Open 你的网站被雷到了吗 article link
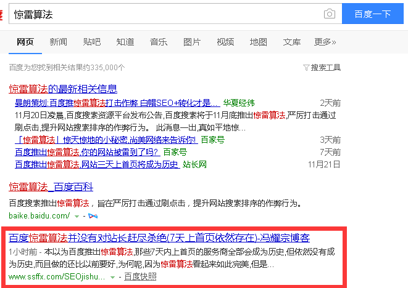Image resolution: width=408 pixels, height=288 pixels. [88, 152]
